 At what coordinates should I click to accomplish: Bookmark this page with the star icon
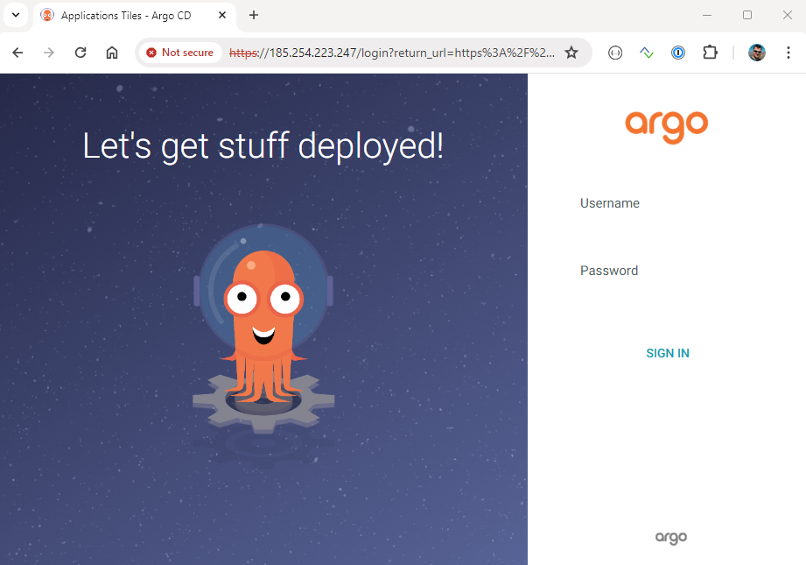coord(571,53)
